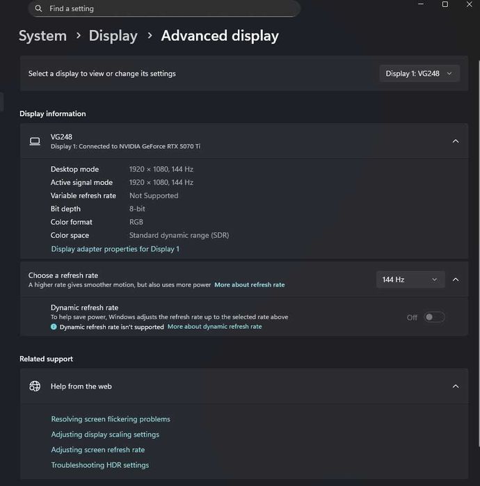Click the 8-bit bit depth value

137,209
